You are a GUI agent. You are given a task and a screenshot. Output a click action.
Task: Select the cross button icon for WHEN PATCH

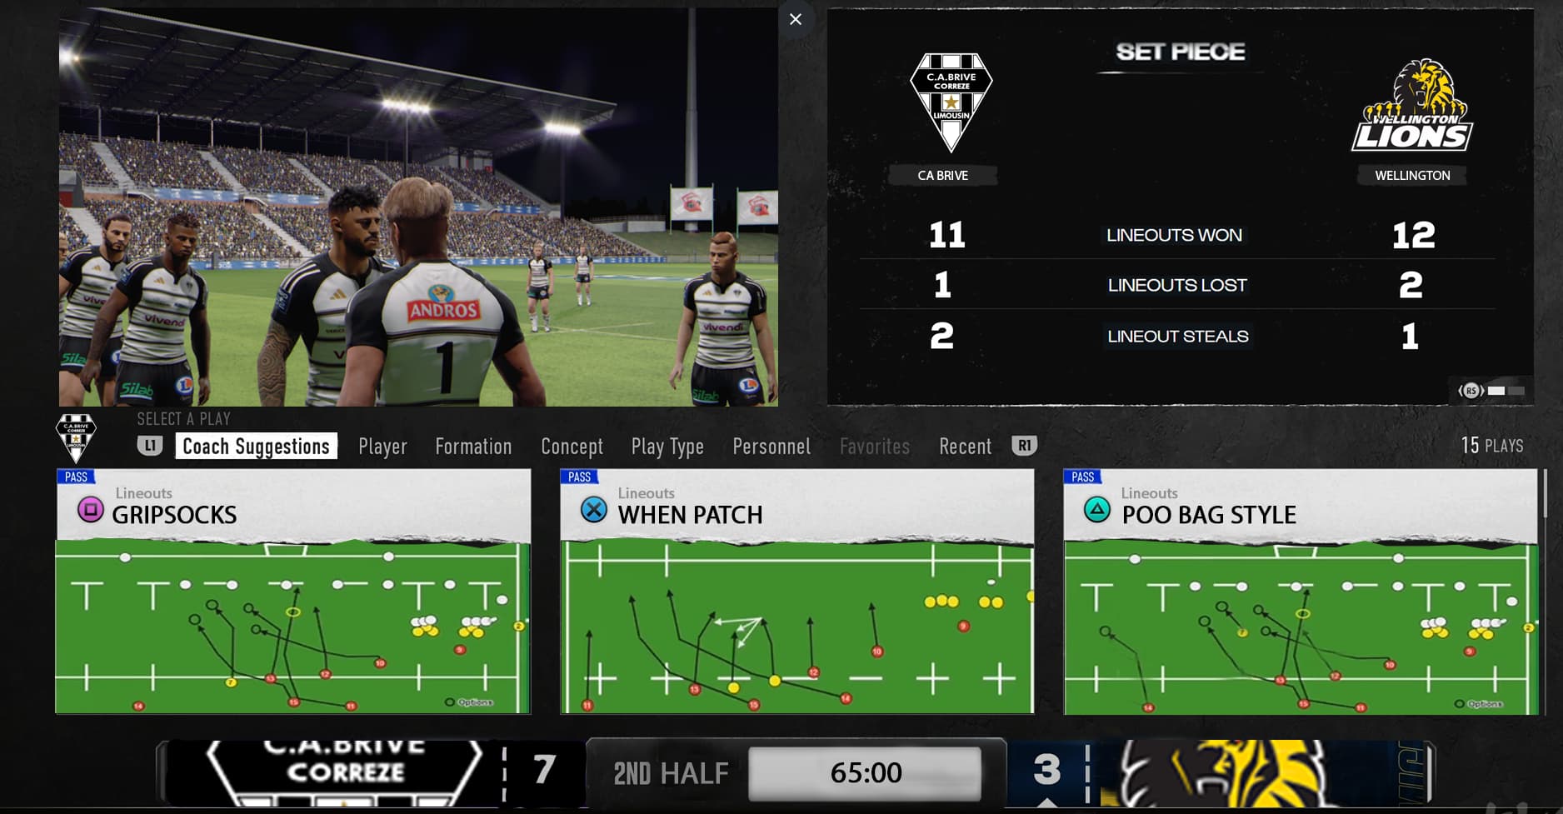coord(594,508)
